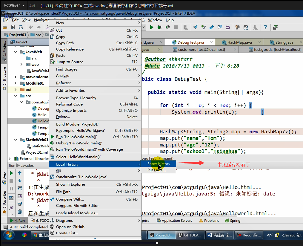Expand the out folder node

(16, 90)
